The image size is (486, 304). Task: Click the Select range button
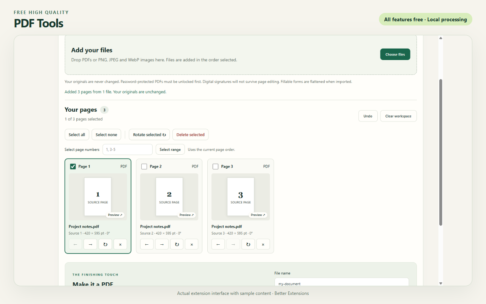click(x=170, y=149)
